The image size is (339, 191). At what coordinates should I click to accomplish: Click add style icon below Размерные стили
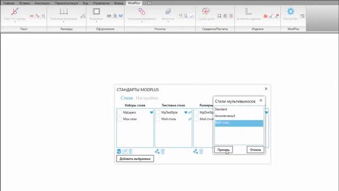195,151
